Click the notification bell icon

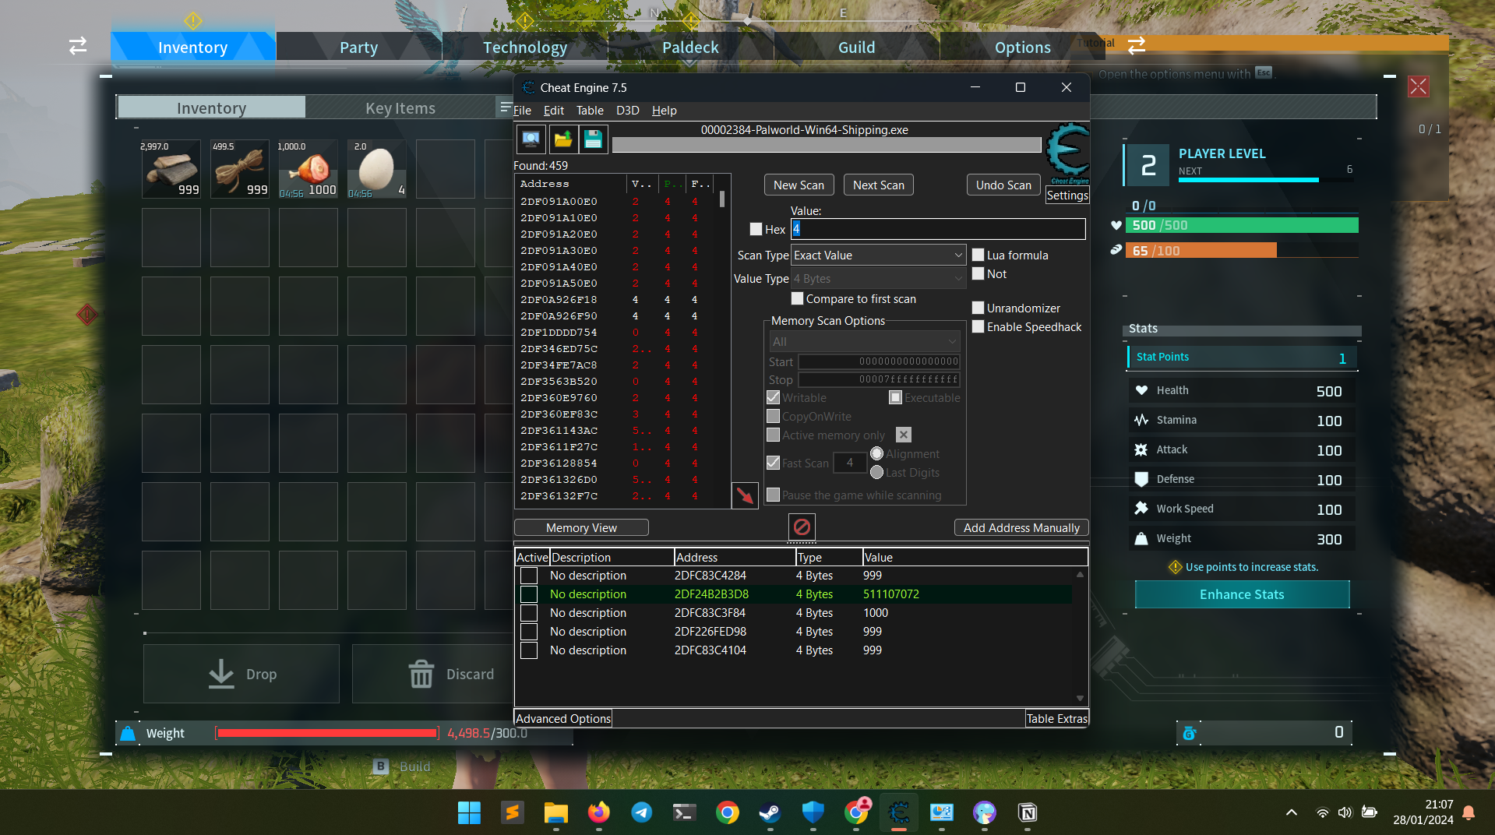click(1469, 812)
